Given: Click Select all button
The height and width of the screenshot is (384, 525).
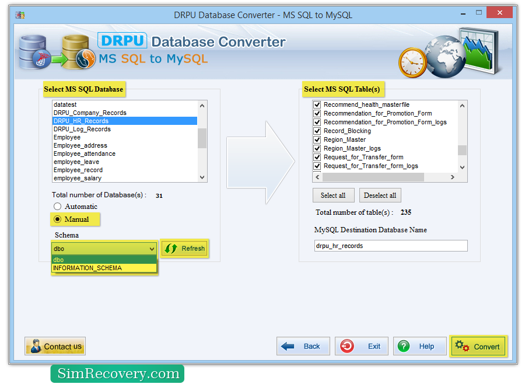Looking at the screenshot, I should pos(333,196).
